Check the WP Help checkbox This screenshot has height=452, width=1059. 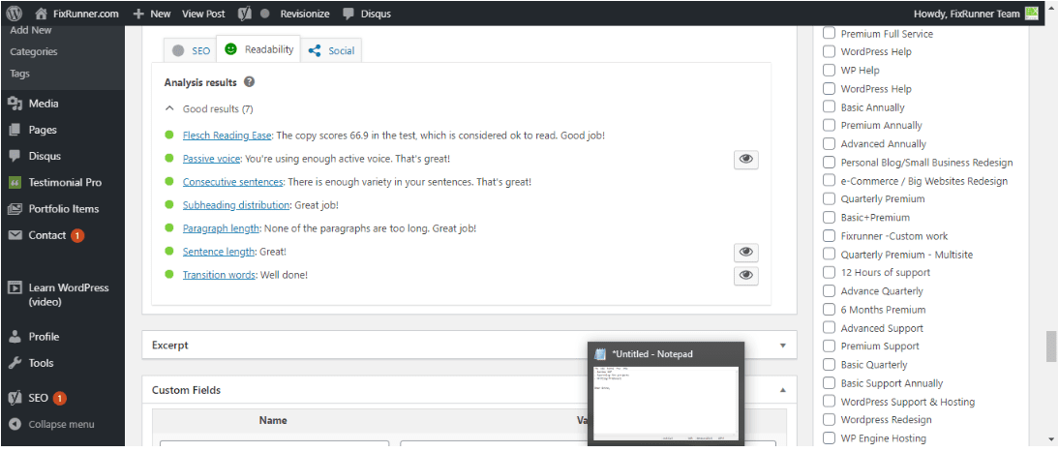(x=829, y=70)
